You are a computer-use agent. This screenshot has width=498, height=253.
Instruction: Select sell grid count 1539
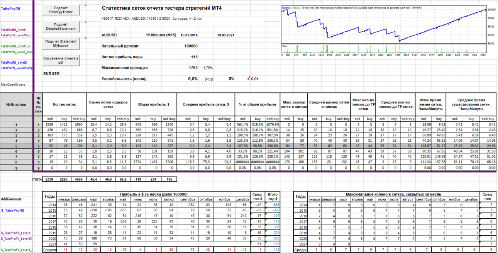click(x=50, y=124)
